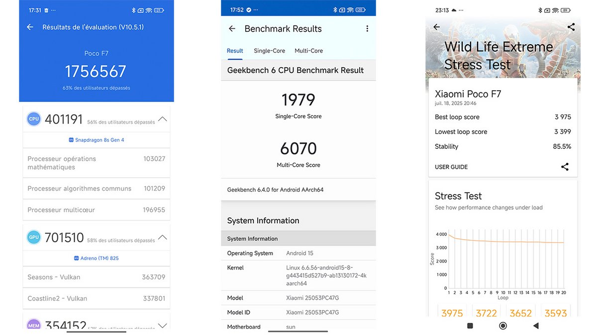This screenshot has height=335, width=597.
Task: Tap Geekbench 6.4.0 for Android AArch64 text
Action: (x=275, y=190)
